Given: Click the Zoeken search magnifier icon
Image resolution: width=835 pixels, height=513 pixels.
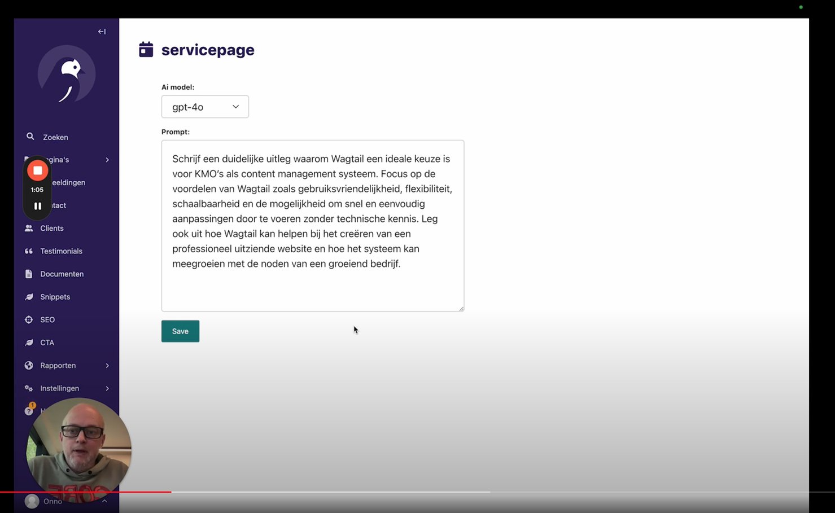Looking at the screenshot, I should (x=30, y=137).
